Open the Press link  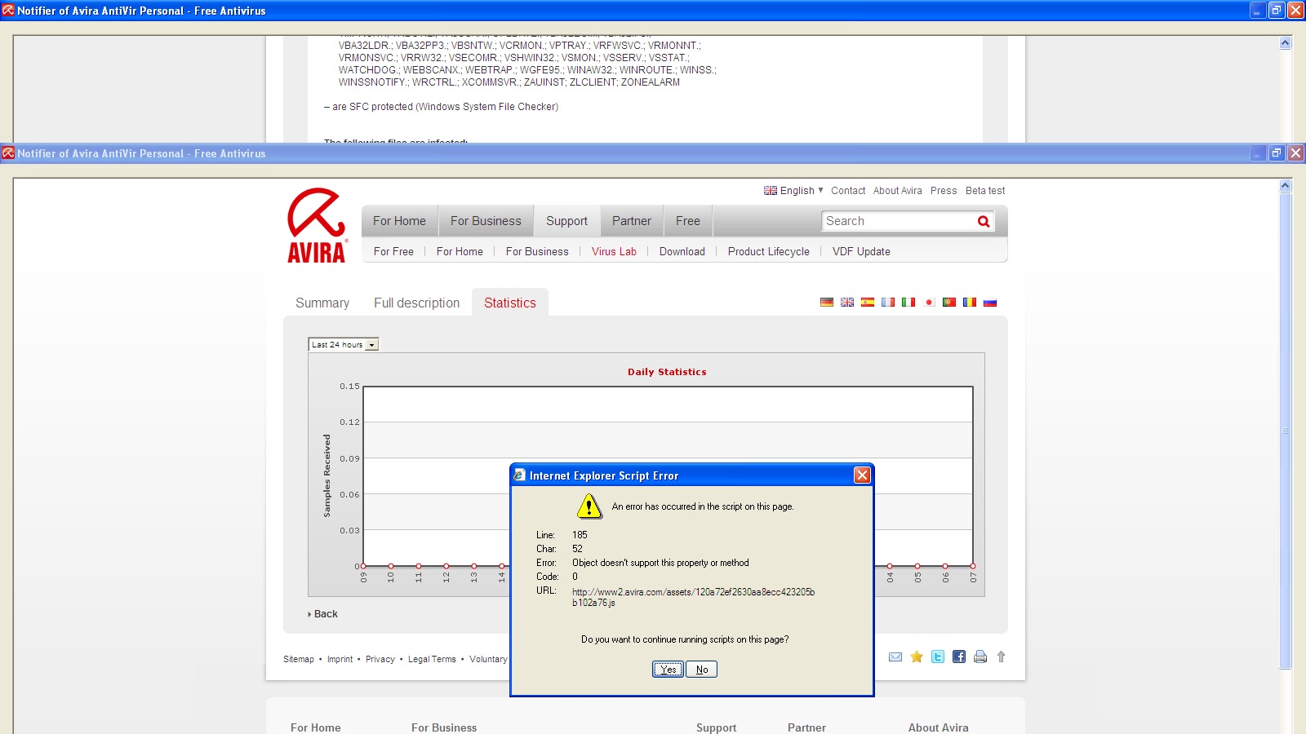pos(944,191)
